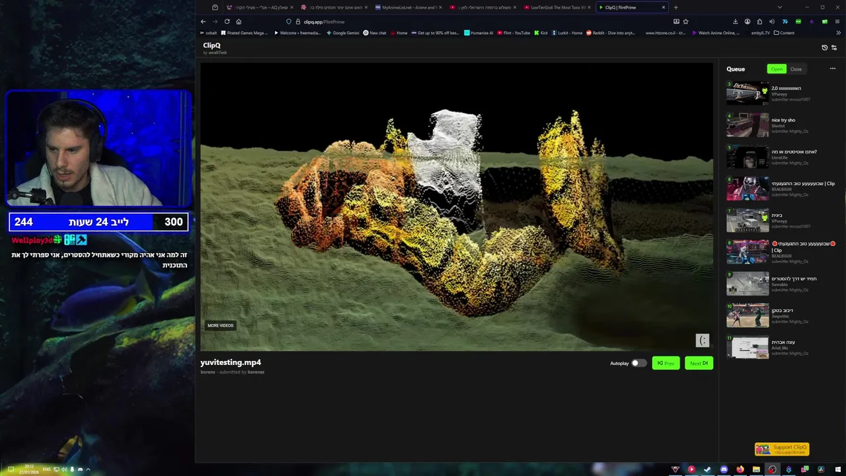Viewport: 846px width, 476px height.
Task: Open the extensions puzzle icon
Action: (759, 21)
